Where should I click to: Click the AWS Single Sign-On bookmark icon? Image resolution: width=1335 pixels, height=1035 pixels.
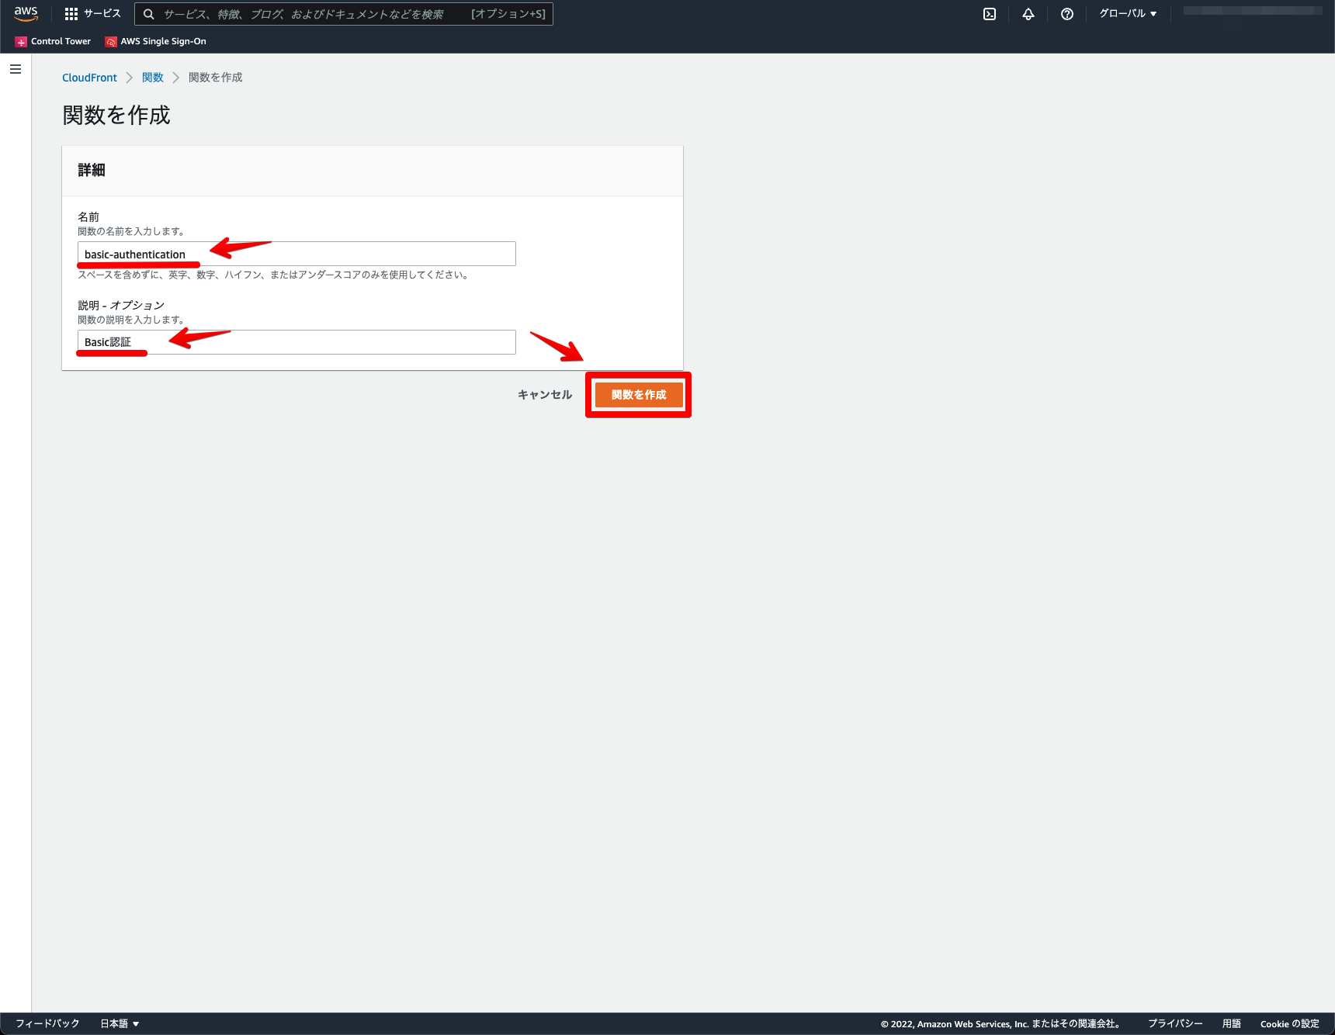point(111,42)
